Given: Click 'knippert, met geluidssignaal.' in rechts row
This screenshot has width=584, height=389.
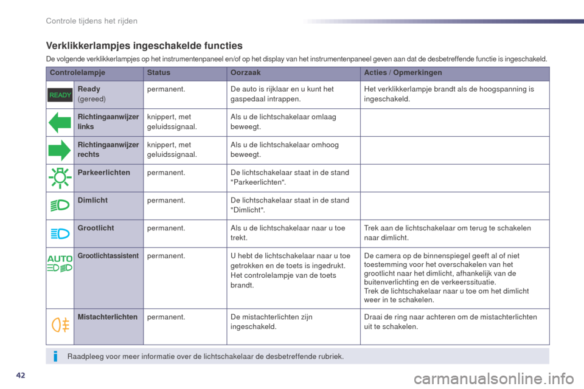Looking at the screenshot, I should pos(172,150).
